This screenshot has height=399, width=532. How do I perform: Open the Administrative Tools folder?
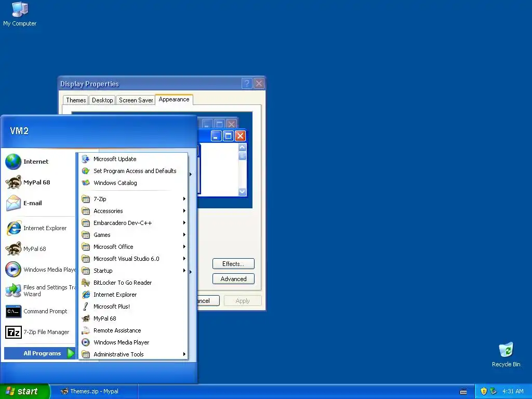[x=134, y=354]
